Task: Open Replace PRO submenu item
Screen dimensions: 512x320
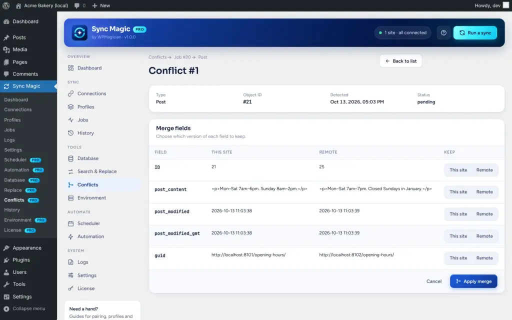Action: (x=28, y=190)
